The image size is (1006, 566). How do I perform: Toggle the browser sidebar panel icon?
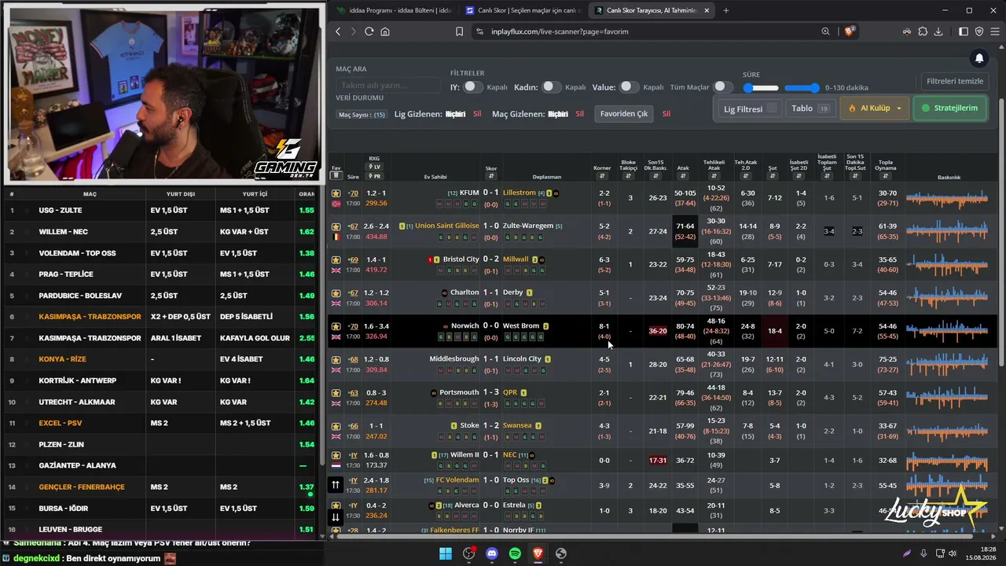(964, 31)
